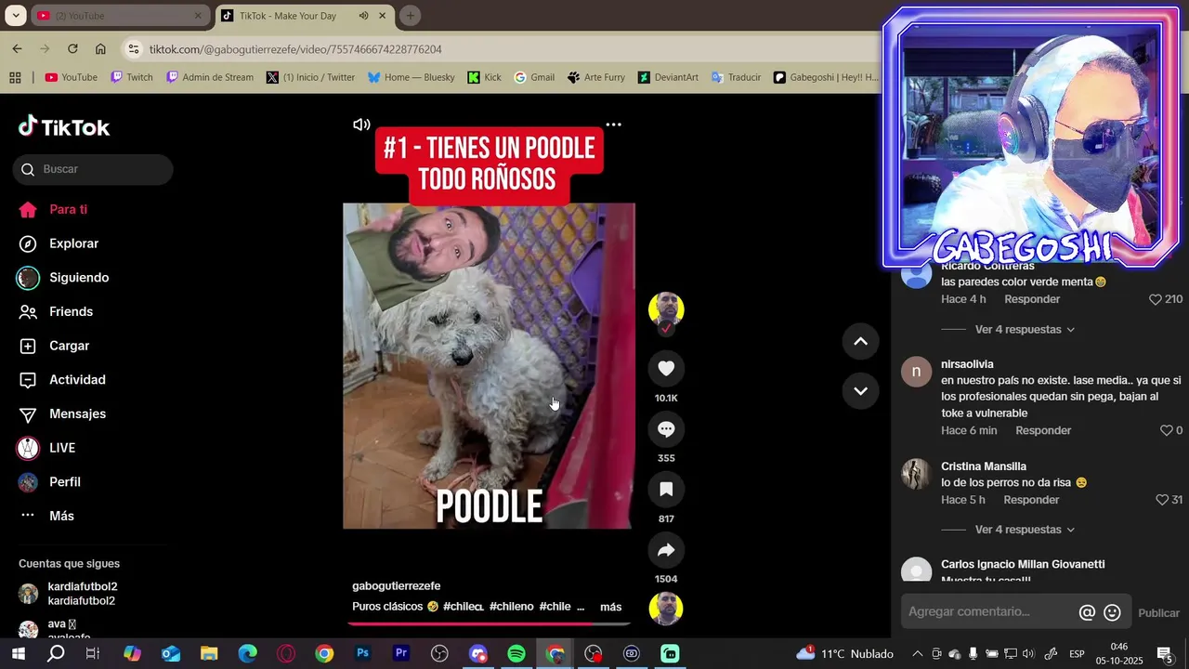
Task: Mute the TikTok tab audio icon
Action: tap(363, 16)
